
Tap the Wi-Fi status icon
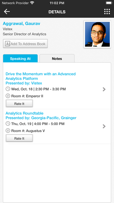pyautogui.click(x=32, y=3)
